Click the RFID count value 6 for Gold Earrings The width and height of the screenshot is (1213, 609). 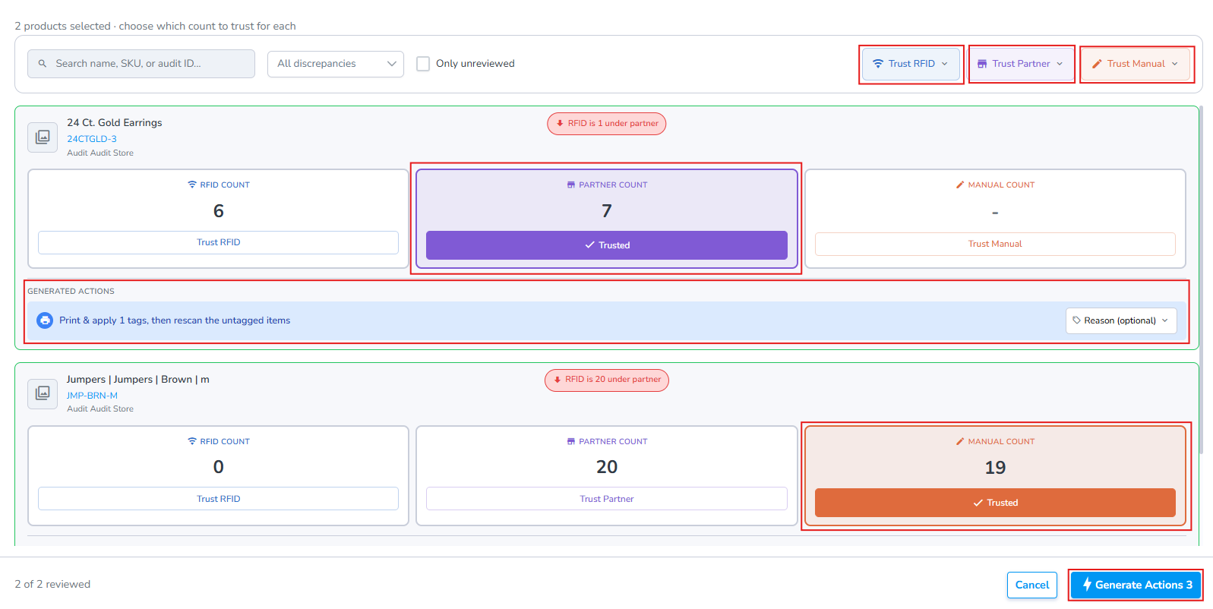click(219, 211)
